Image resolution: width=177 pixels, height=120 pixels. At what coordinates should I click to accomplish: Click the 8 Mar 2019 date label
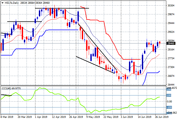7,117
